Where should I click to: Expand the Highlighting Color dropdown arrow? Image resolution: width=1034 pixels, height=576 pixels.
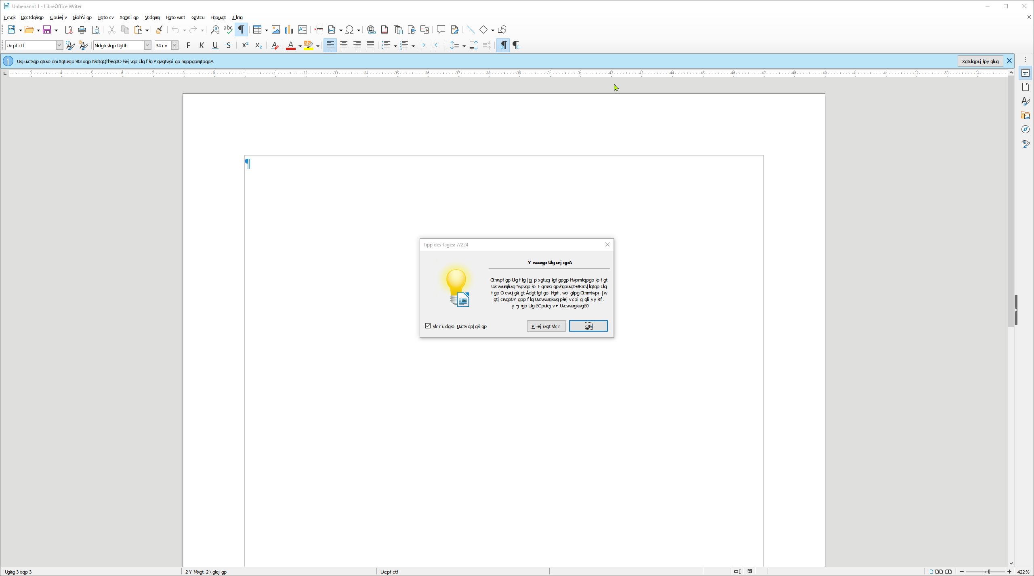coord(318,46)
